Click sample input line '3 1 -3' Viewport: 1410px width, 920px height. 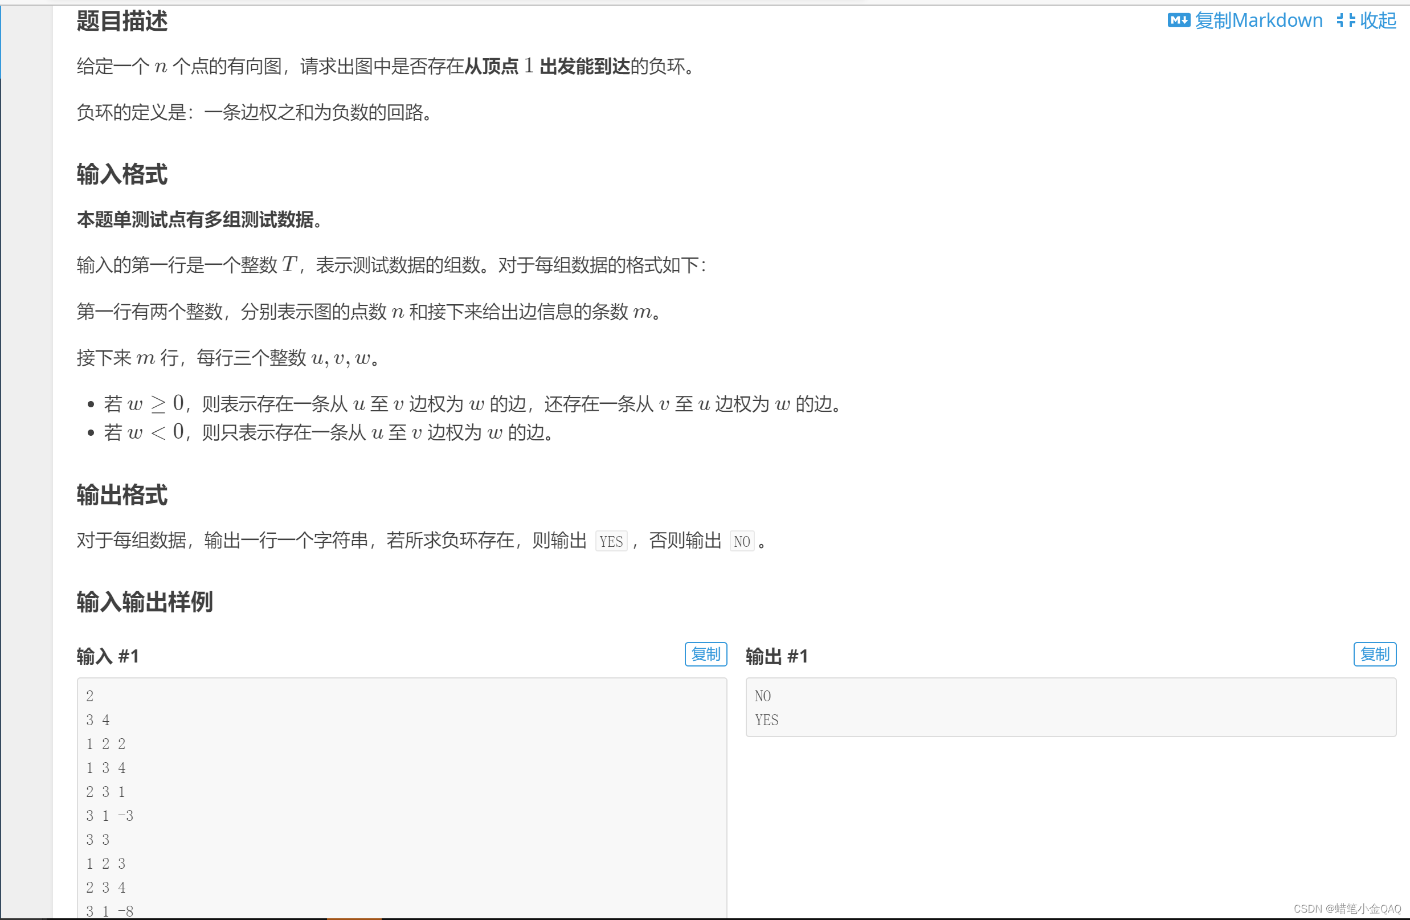point(109,816)
